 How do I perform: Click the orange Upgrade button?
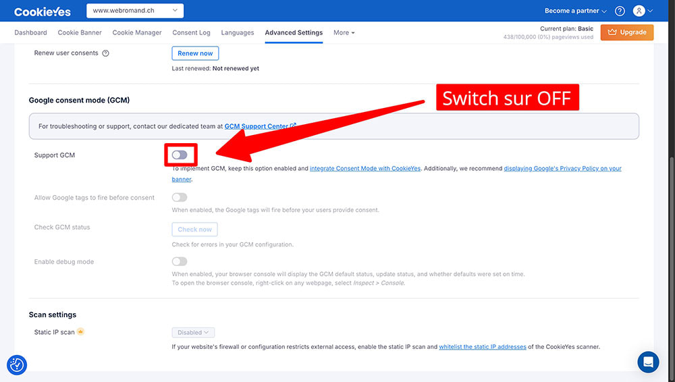[x=627, y=32]
